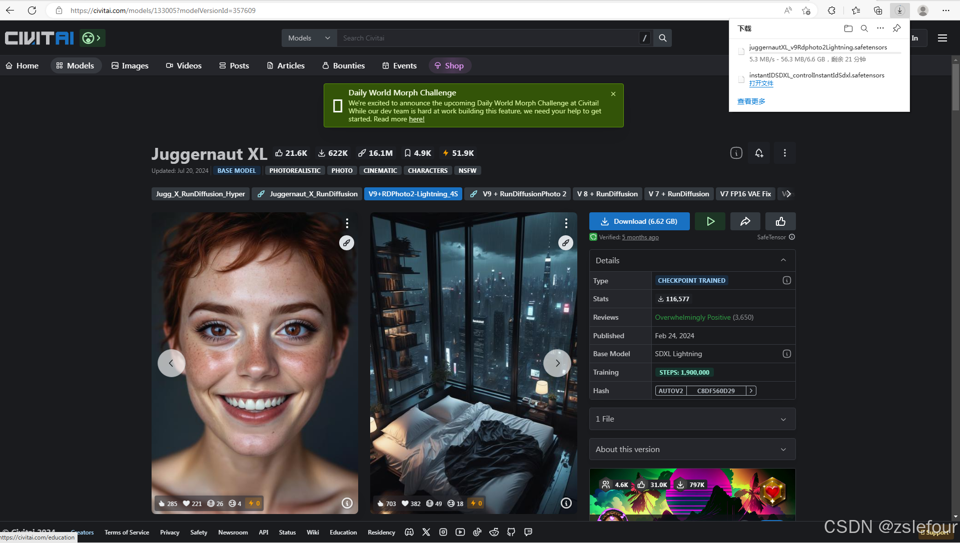Open Civitai X footer icon
This screenshot has width=960, height=543.
point(426,532)
